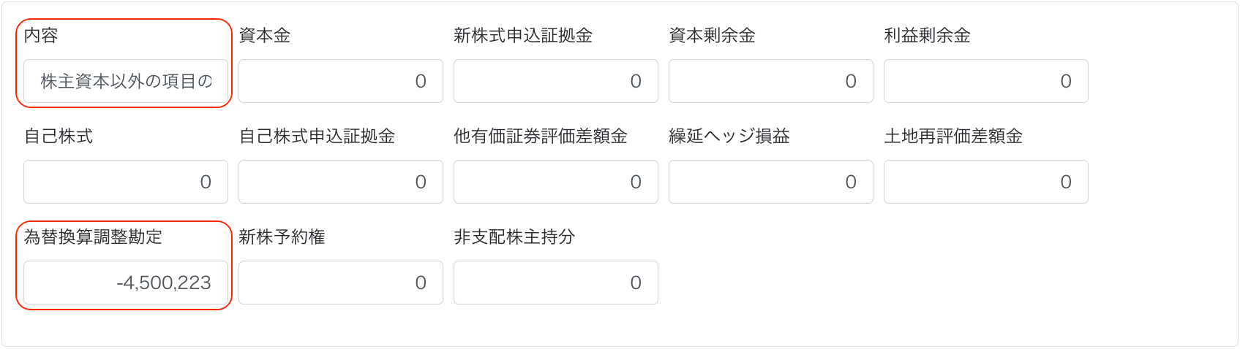This screenshot has height=349, width=1240.
Task: Click the 土地再評価差額金 amount field
Action: point(986,182)
